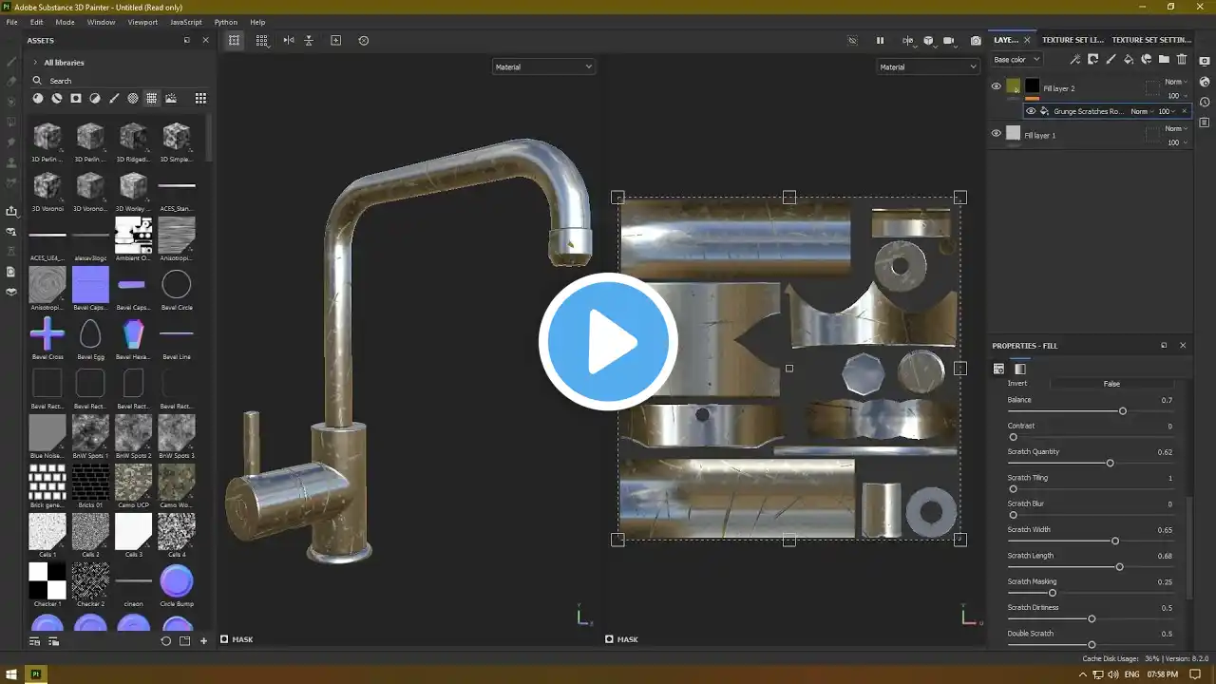Open the Viewport menu
Viewport: 1216px width, 684px height.
(142, 22)
